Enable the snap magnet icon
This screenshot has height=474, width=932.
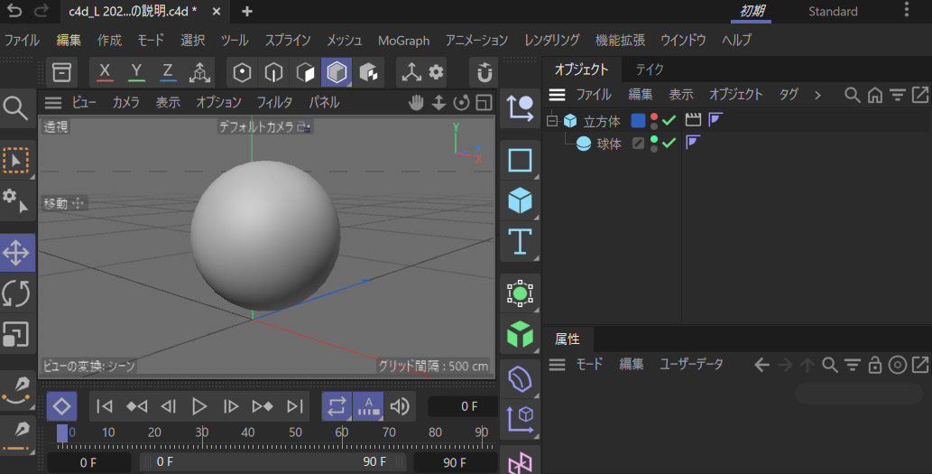pyautogui.click(x=484, y=71)
